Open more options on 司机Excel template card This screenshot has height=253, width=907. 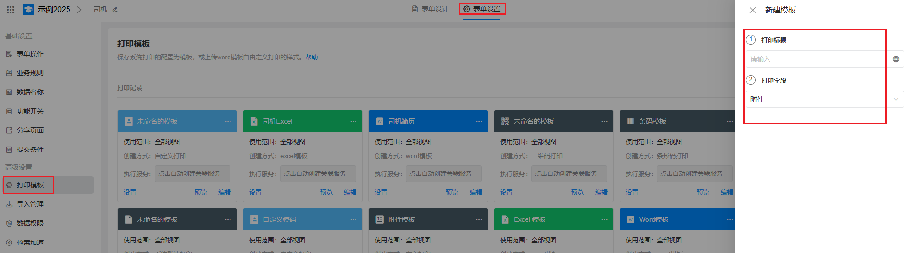tap(353, 121)
